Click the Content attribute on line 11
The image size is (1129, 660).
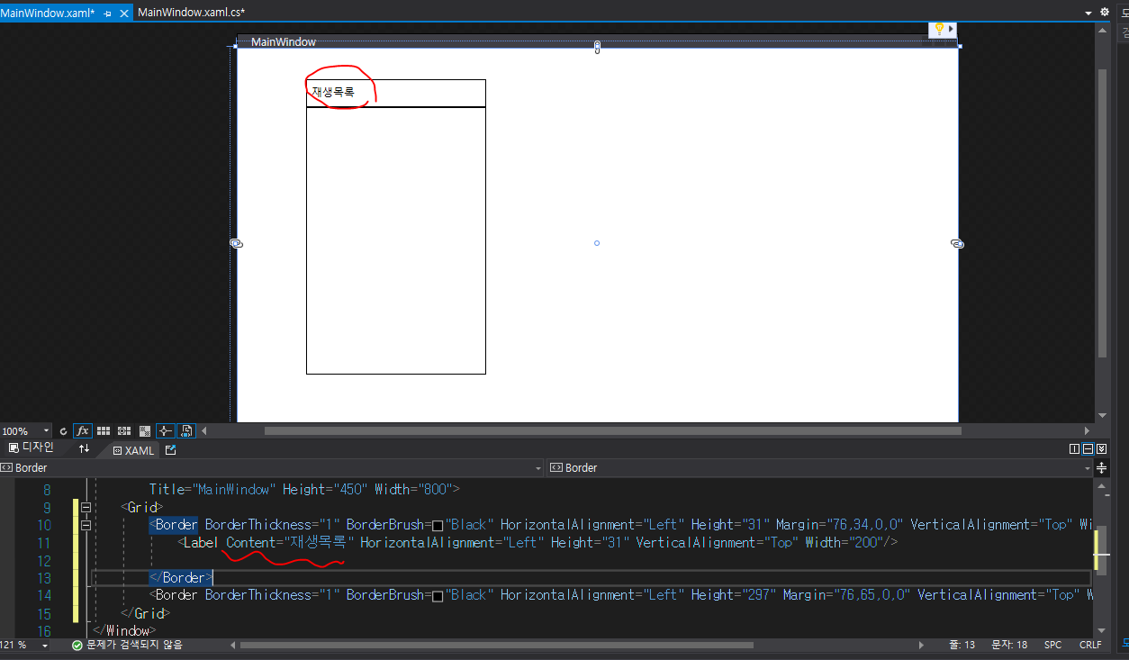251,542
